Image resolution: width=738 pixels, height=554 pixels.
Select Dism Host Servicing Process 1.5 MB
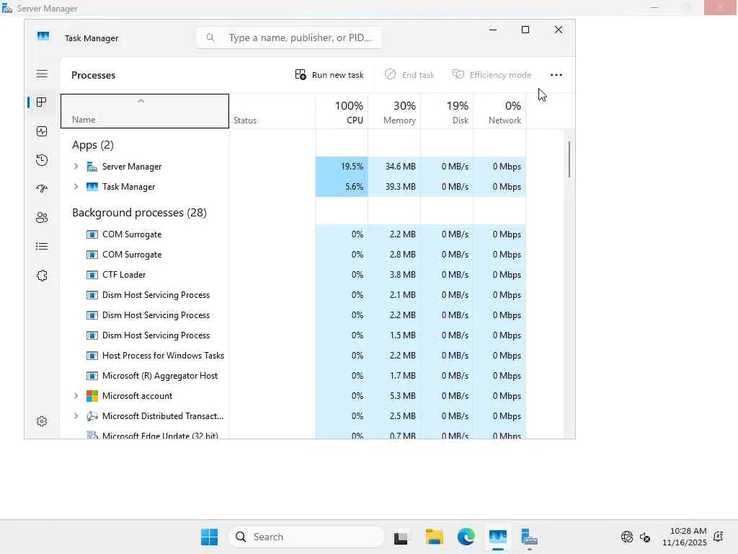pyautogui.click(x=293, y=335)
